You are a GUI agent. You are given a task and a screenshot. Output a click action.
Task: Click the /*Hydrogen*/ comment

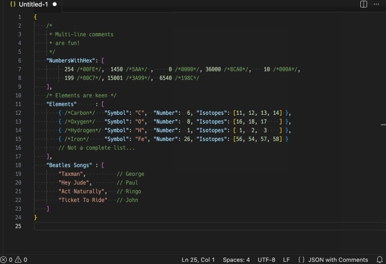(83, 130)
